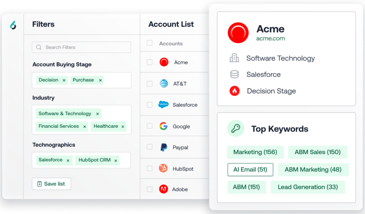The height and width of the screenshot is (214, 365).
Task: Remove the Salesforce technographics tag
Action: 68,160
